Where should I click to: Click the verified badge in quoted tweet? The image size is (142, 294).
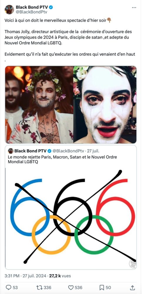49,151
